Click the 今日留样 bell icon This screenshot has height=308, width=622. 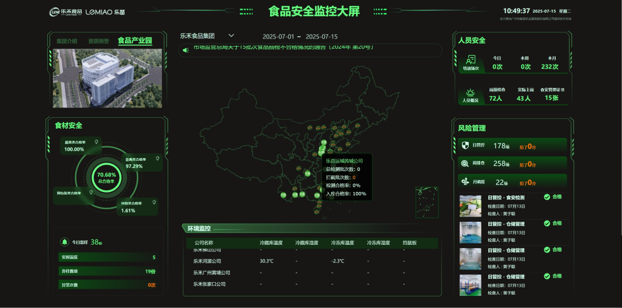point(65,242)
